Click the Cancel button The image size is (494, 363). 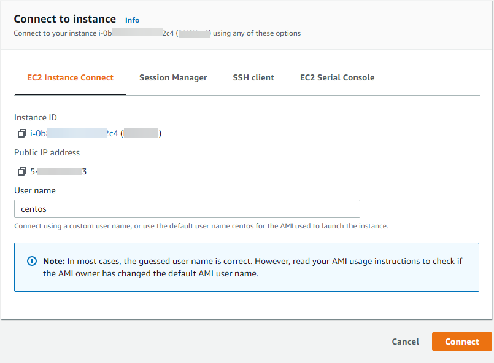tap(405, 342)
